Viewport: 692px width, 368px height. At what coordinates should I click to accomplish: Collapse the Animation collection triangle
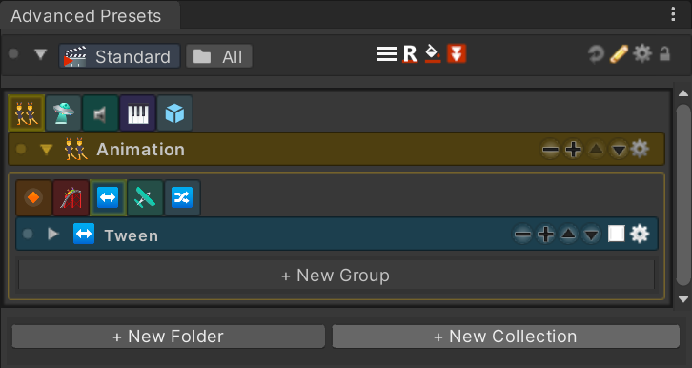46,150
